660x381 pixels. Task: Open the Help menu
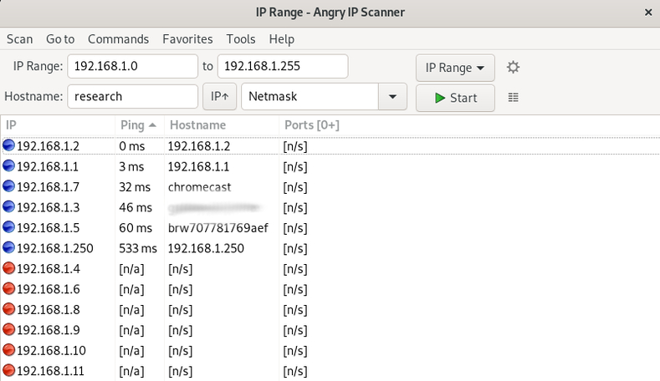click(282, 39)
